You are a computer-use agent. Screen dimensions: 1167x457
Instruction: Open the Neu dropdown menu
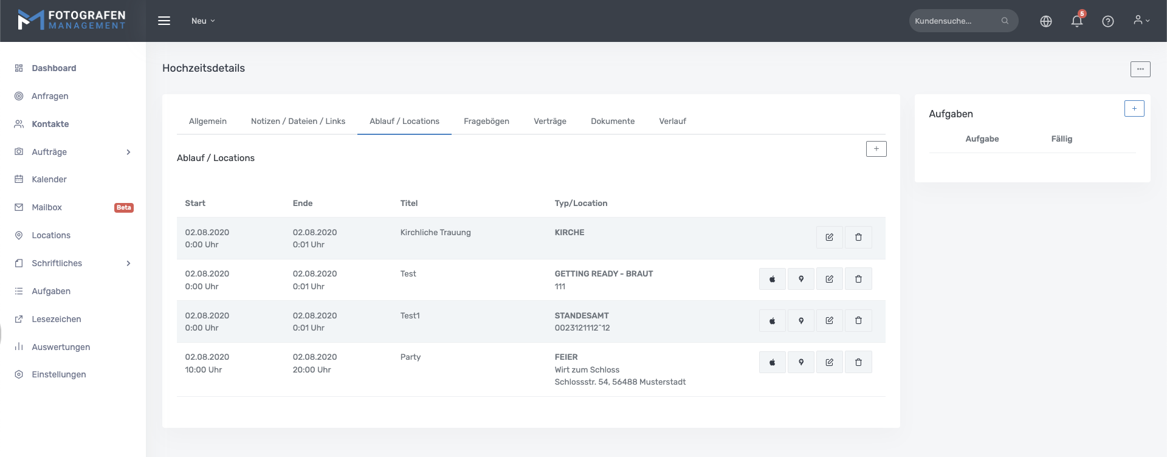pyautogui.click(x=203, y=21)
